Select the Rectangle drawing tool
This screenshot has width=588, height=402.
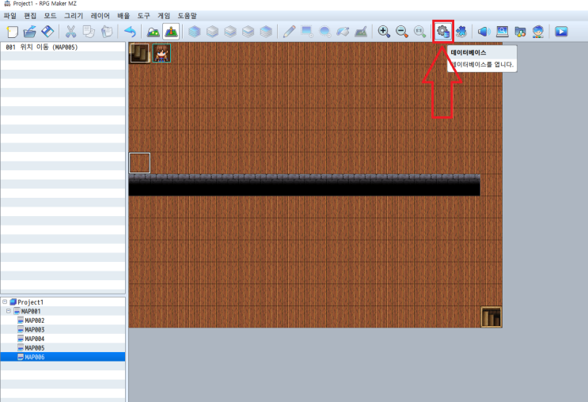tap(307, 32)
